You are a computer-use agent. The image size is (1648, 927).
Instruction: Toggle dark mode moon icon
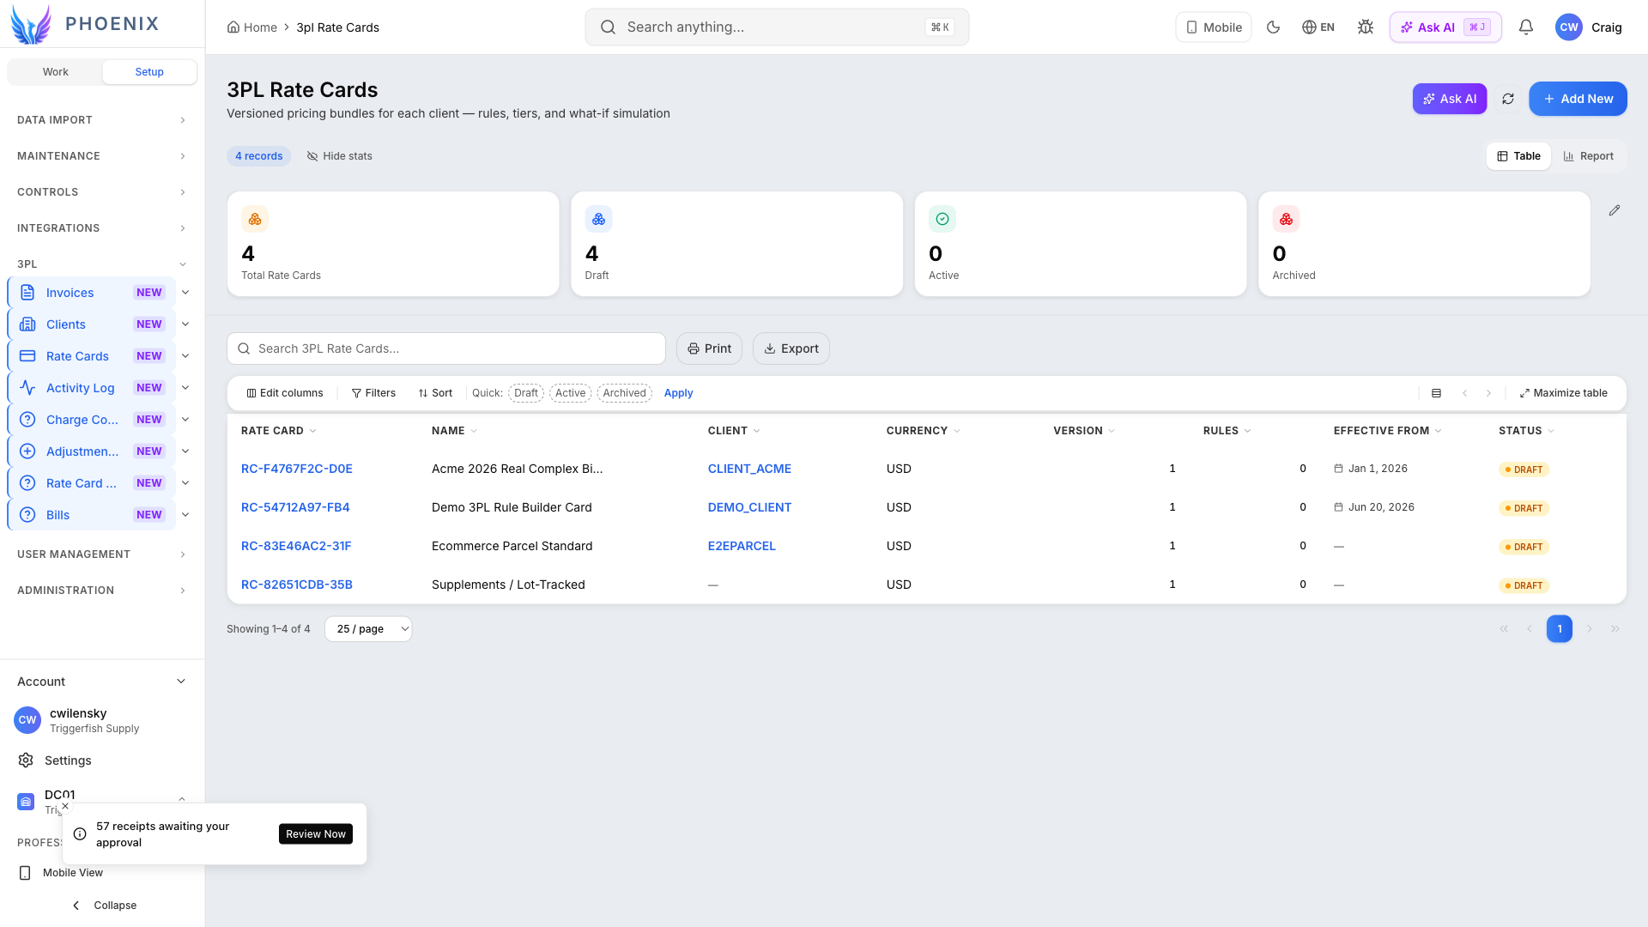(x=1273, y=27)
